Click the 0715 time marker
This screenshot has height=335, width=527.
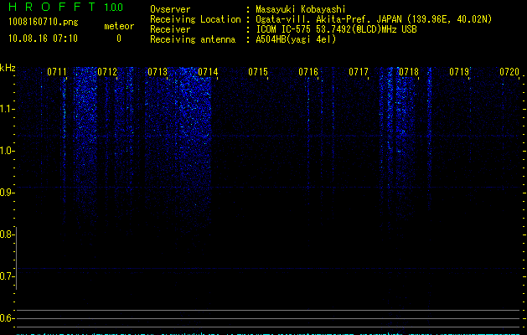(258, 72)
